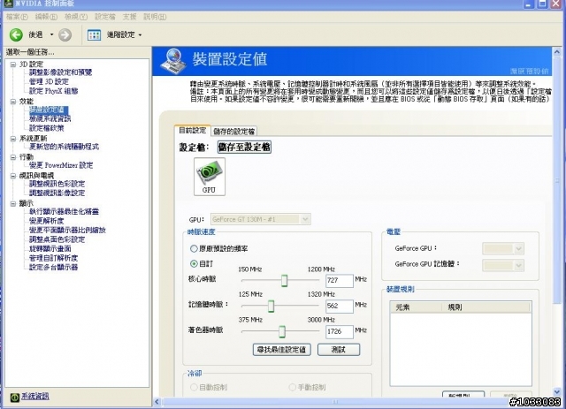Select the highlighted 裝置設定值 tree item
Viewport: 566px width, 409px height.
coord(48,110)
